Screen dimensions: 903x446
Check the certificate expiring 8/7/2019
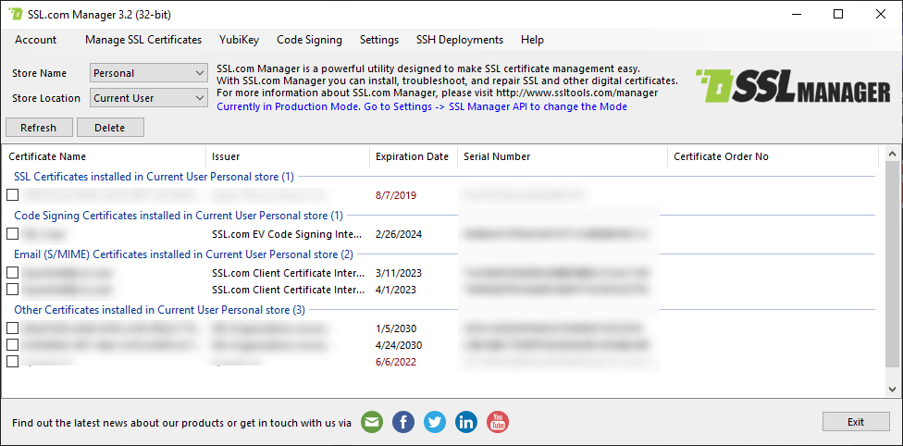(x=13, y=194)
